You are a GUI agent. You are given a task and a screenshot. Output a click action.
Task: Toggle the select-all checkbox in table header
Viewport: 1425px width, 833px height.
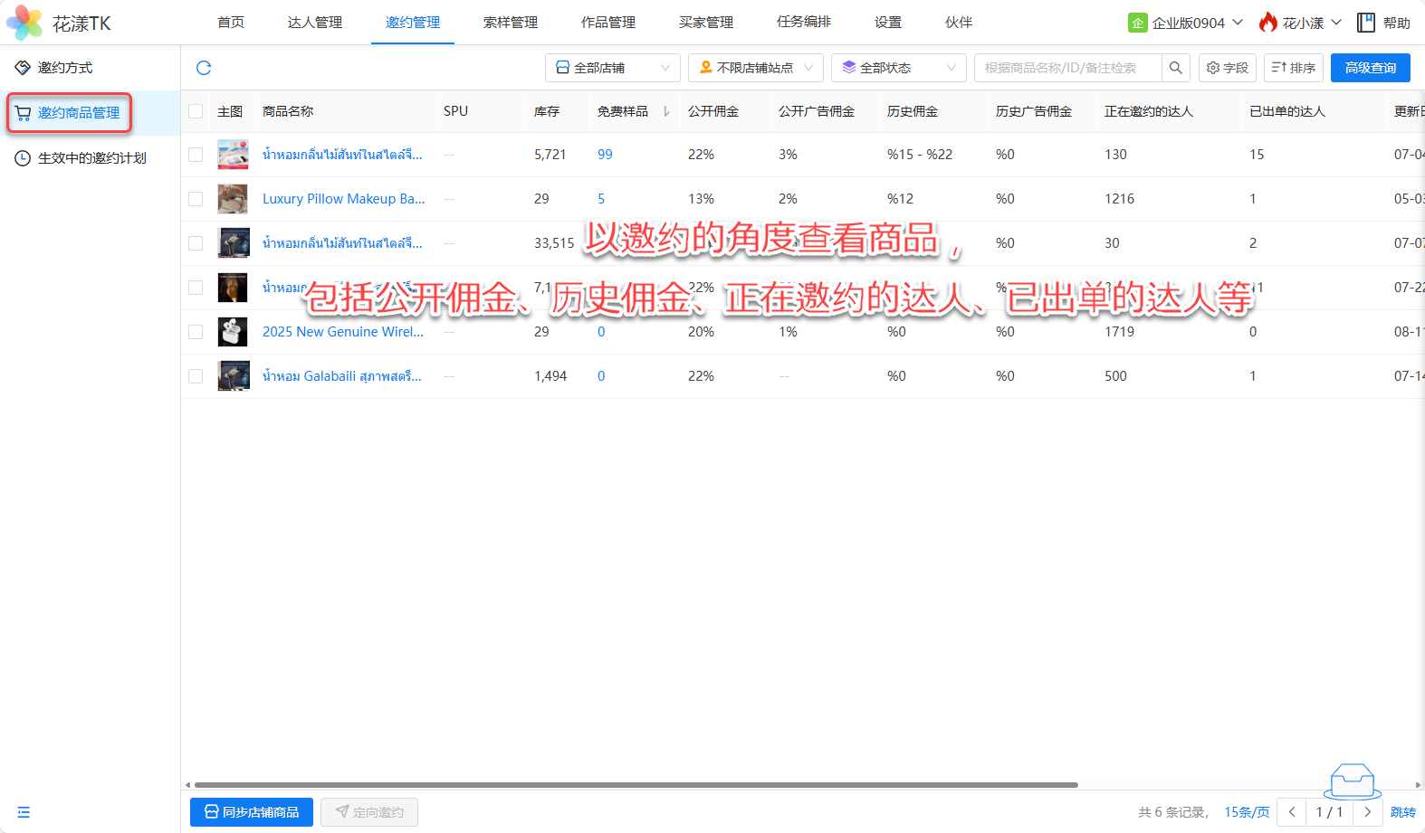(x=196, y=111)
